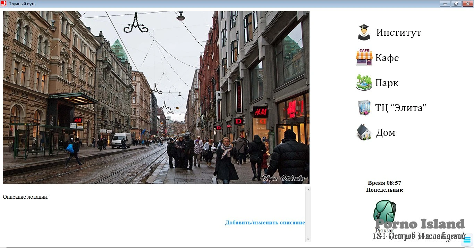474x248 pixels.
Task: Click the ТЦ "Элита" building icon
Action: 364,108
